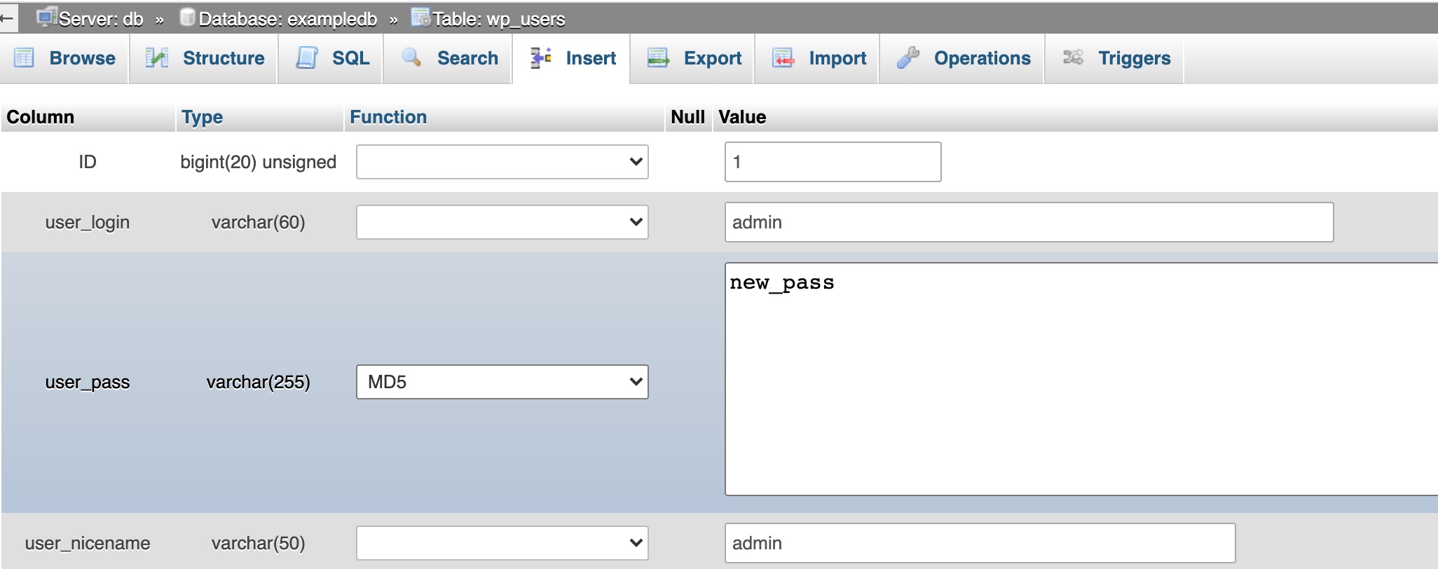Follow the Table: wp_users breadcrumb link
The image size is (1438, 569).
coord(499,19)
